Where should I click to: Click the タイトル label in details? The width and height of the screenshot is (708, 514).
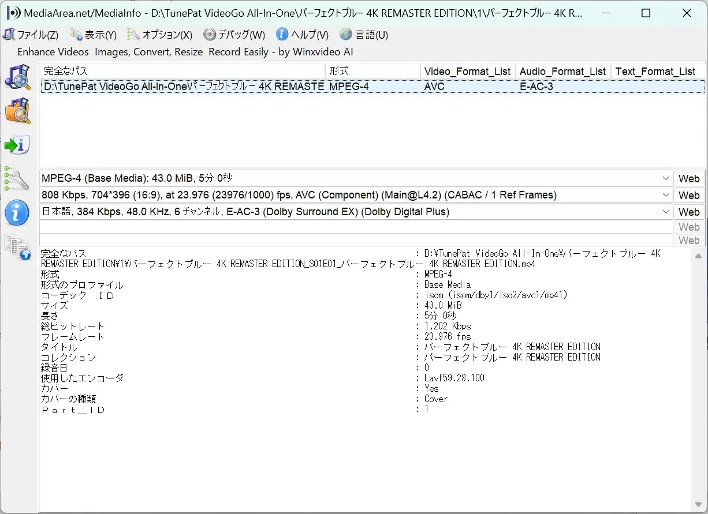[59, 347]
